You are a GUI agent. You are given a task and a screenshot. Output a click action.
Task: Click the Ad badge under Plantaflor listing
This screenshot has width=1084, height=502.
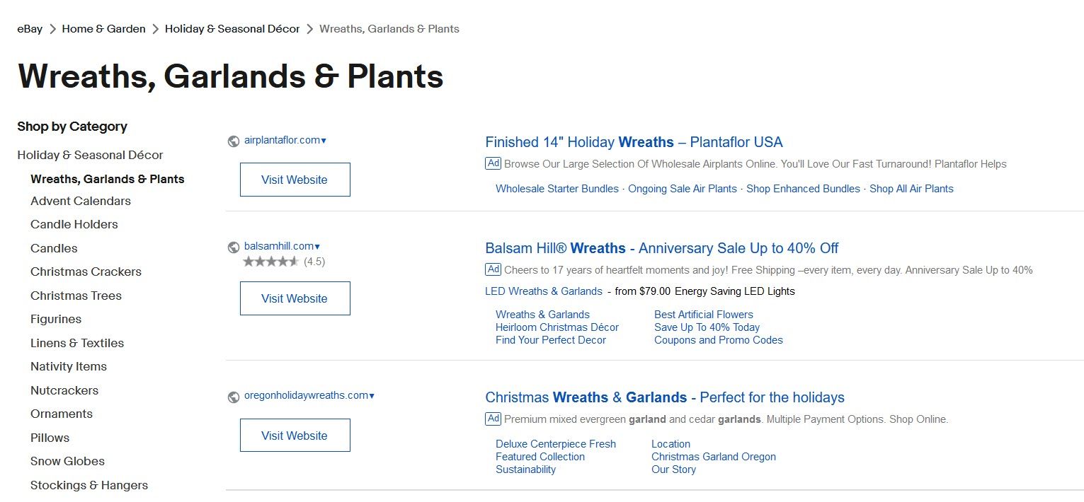(493, 163)
